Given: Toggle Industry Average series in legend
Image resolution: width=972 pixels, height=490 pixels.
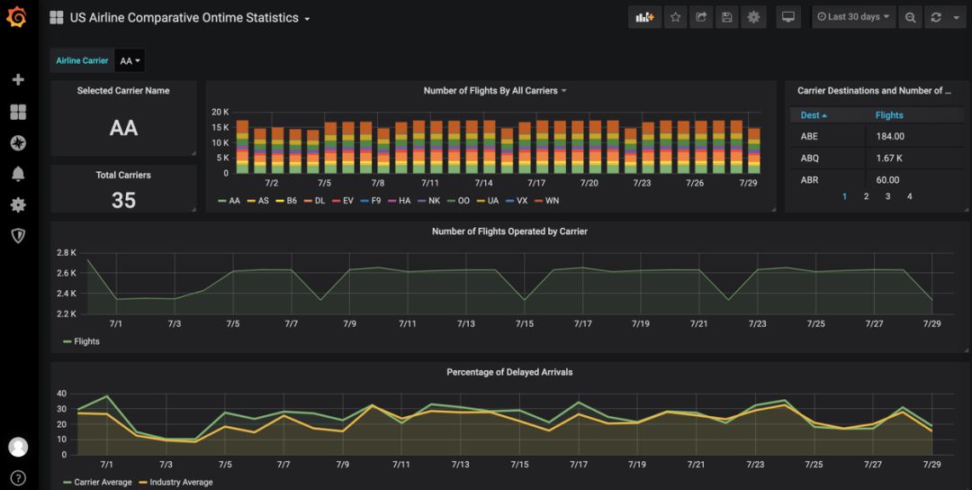Looking at the screenshot, I should pyautogui.click(x=175, y=482).
